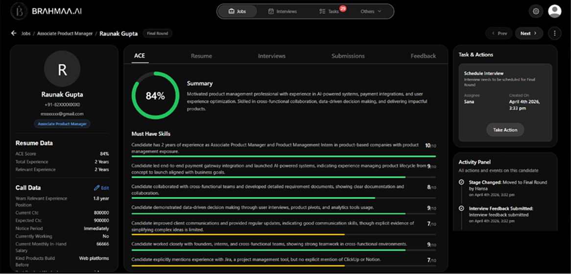Switch to the Feedback tab
The width and height of the screenshot is (571, 274).
pyautogui.click(x=423, y=56)
